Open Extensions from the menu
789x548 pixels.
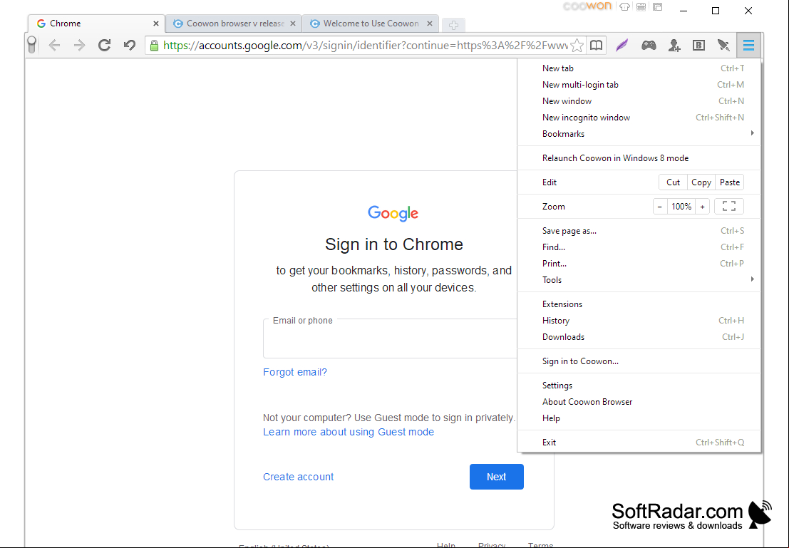tap(639, 304)
